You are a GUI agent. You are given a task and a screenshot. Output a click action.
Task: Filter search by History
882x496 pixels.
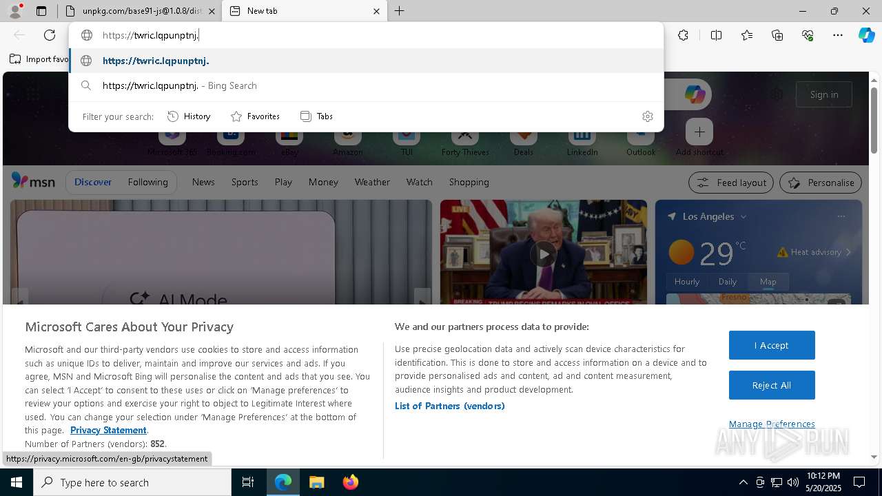(189, 116)
